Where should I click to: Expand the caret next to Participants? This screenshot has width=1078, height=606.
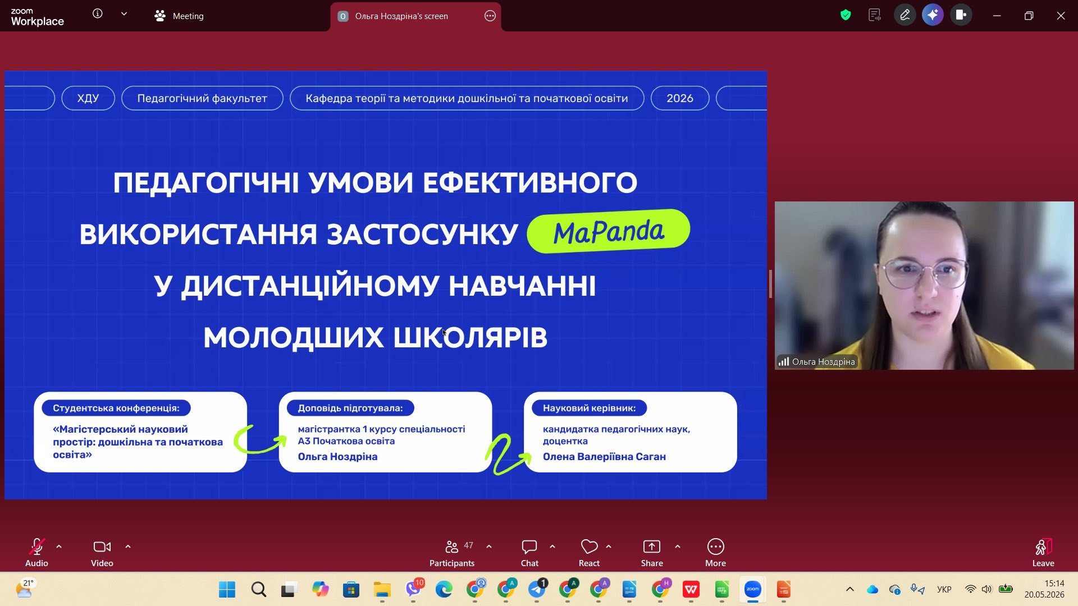pyautogui.click(x=489, y=547)
